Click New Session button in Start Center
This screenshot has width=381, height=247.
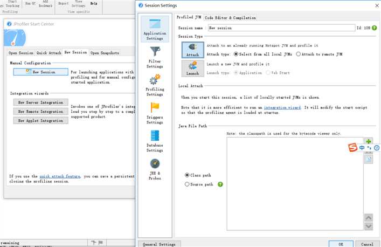[x=40, y=72]
